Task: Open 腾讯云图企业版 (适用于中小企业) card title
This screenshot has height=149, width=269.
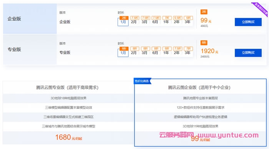Action: tap(199, 88)
